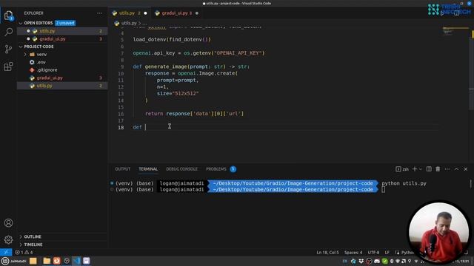Change encoding via UTF-8 status item
Screen dimensions: 474x266
tap(373, 253)
